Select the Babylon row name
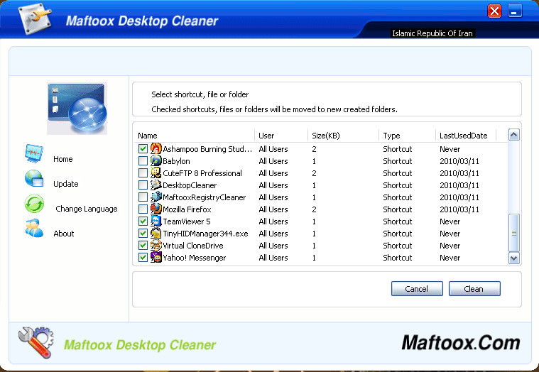The height and width of the screenshot is (372, 539). tap(176, 161)
